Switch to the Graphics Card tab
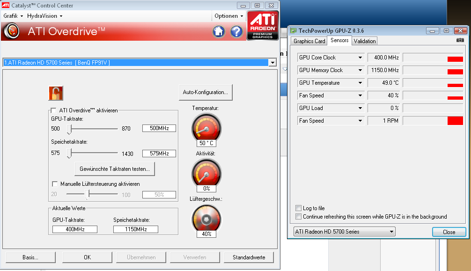Viewport: 471px width, 271px height. (x=309, y=41)
